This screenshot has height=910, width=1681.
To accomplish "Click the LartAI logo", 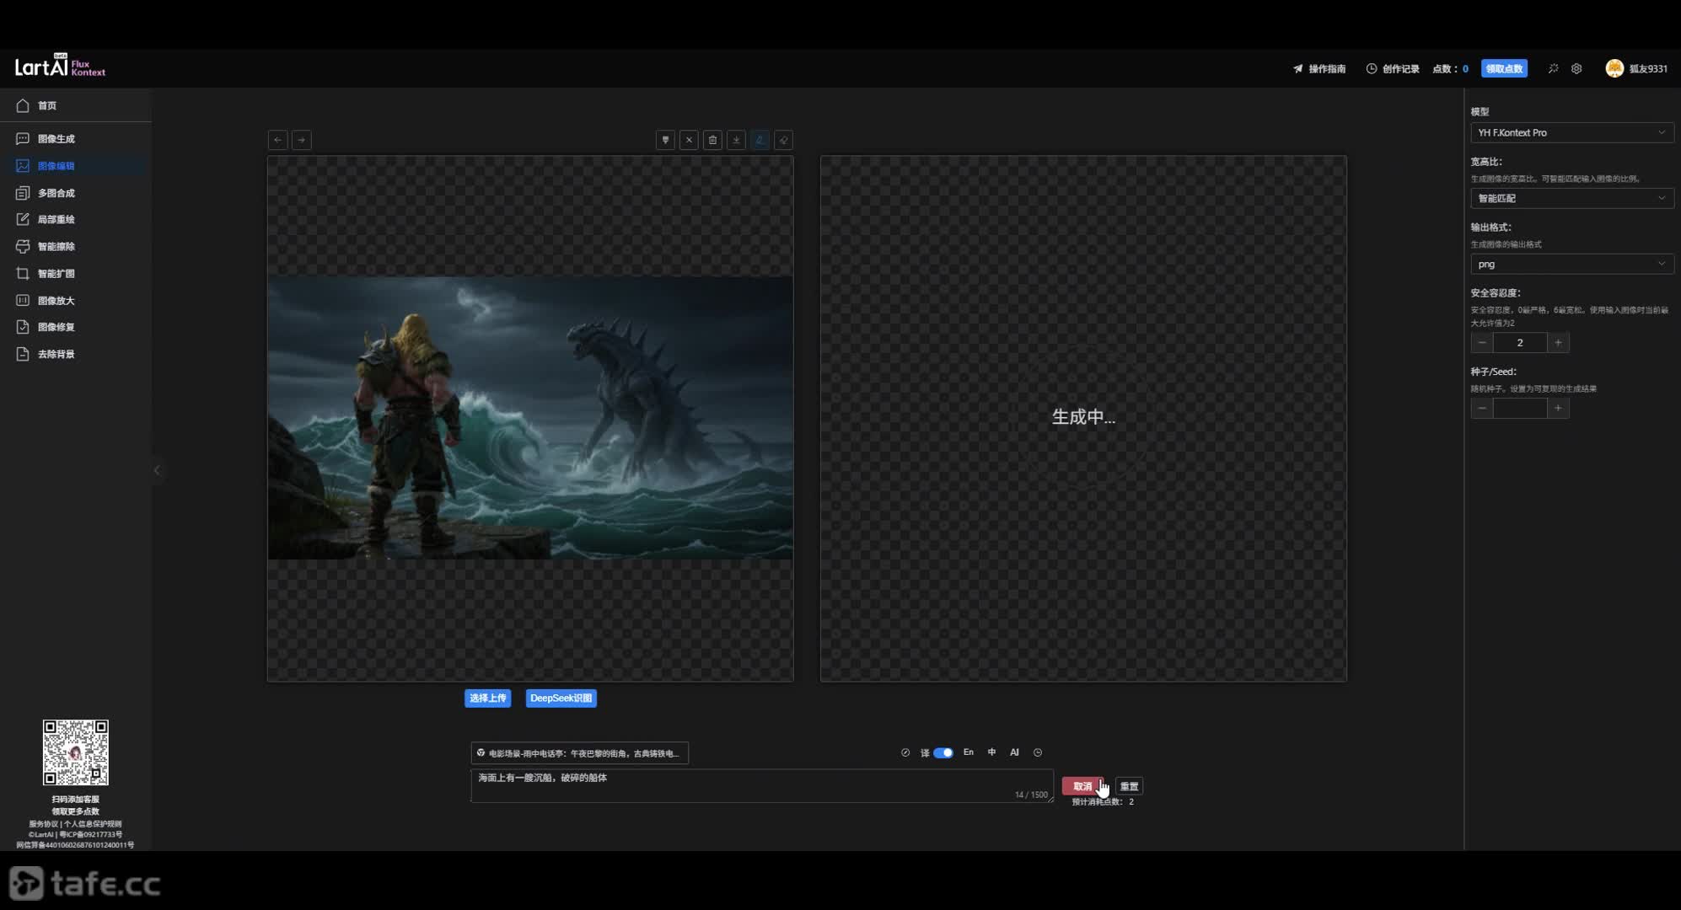I will point(60,67).
